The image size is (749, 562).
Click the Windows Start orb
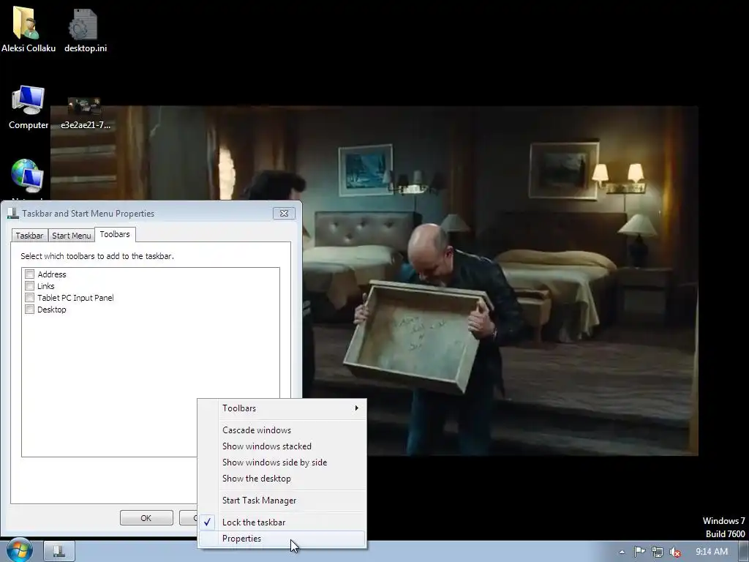(20, 550)
